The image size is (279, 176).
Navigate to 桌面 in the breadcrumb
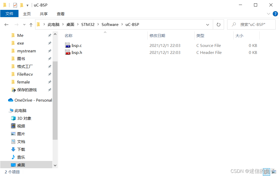tap(70, 24)
